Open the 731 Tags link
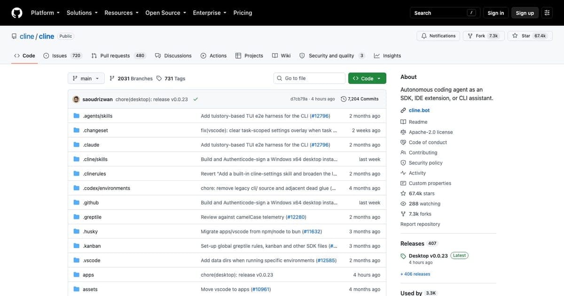The height and width of the screenshot is (296, 564). click(x=171, y=78)
